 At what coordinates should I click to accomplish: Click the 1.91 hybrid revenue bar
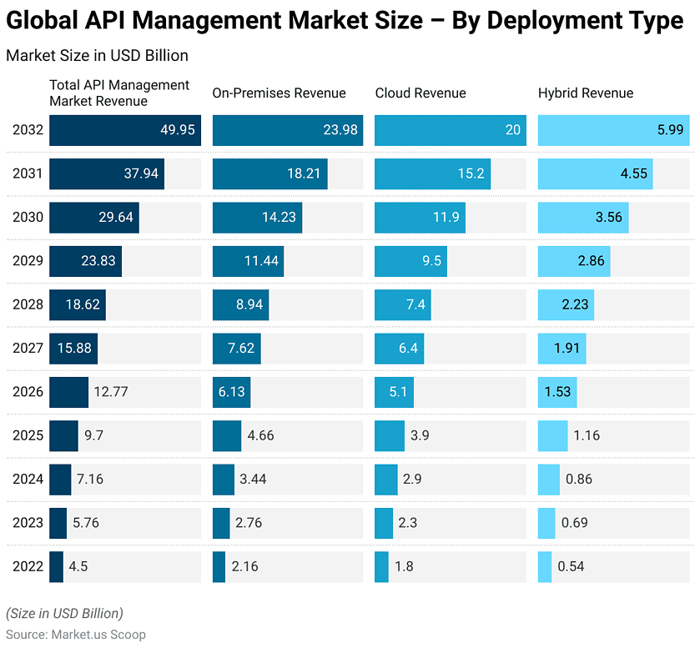(x=562, y=349)
